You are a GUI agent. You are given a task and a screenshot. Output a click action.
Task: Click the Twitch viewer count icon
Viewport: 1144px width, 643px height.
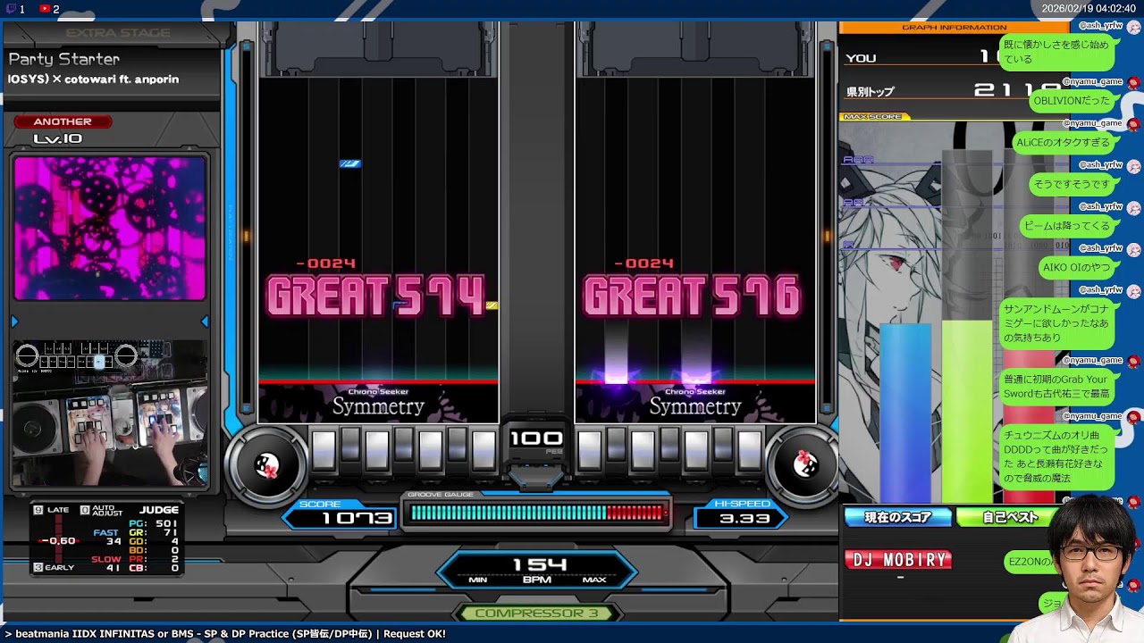pos(9,9)
